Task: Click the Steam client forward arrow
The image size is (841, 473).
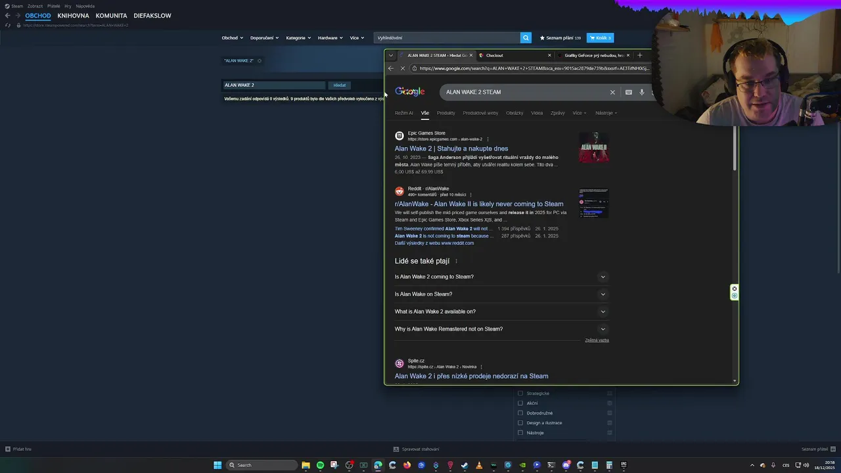Action: [18, 15]
